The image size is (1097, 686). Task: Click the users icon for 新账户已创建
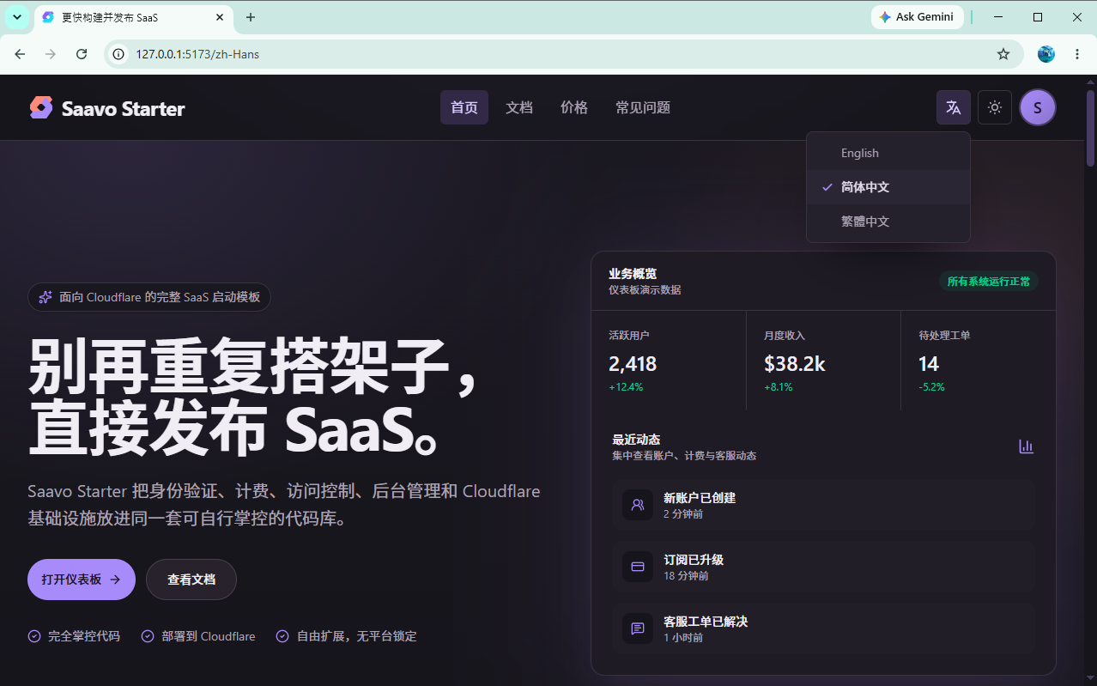tap(638, 505)
